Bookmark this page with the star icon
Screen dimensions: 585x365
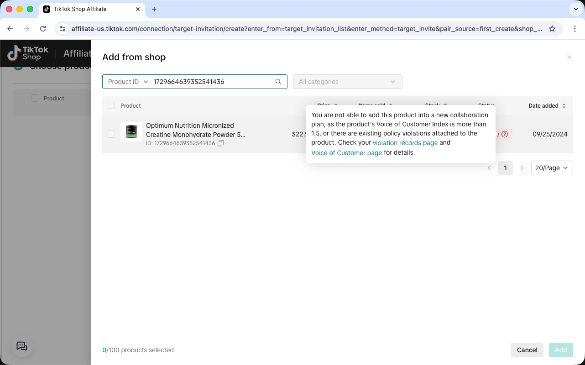coord(552,29)
